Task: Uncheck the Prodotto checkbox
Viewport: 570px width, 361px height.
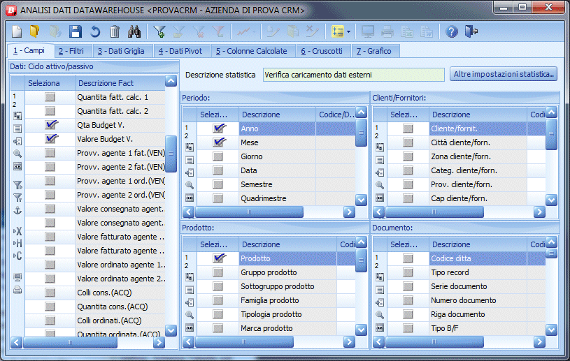Action: click(219, 258)
